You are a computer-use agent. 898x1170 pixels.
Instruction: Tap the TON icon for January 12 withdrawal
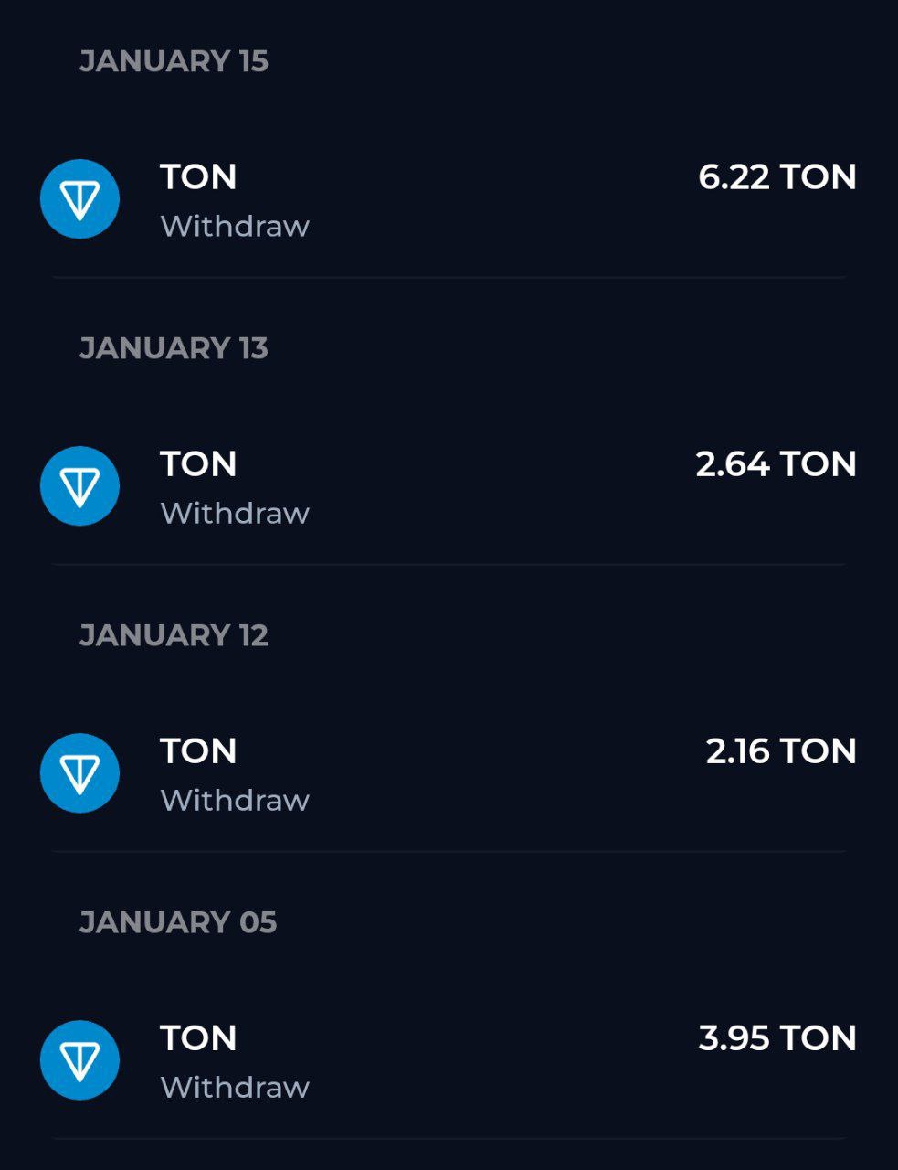(79, 773)
